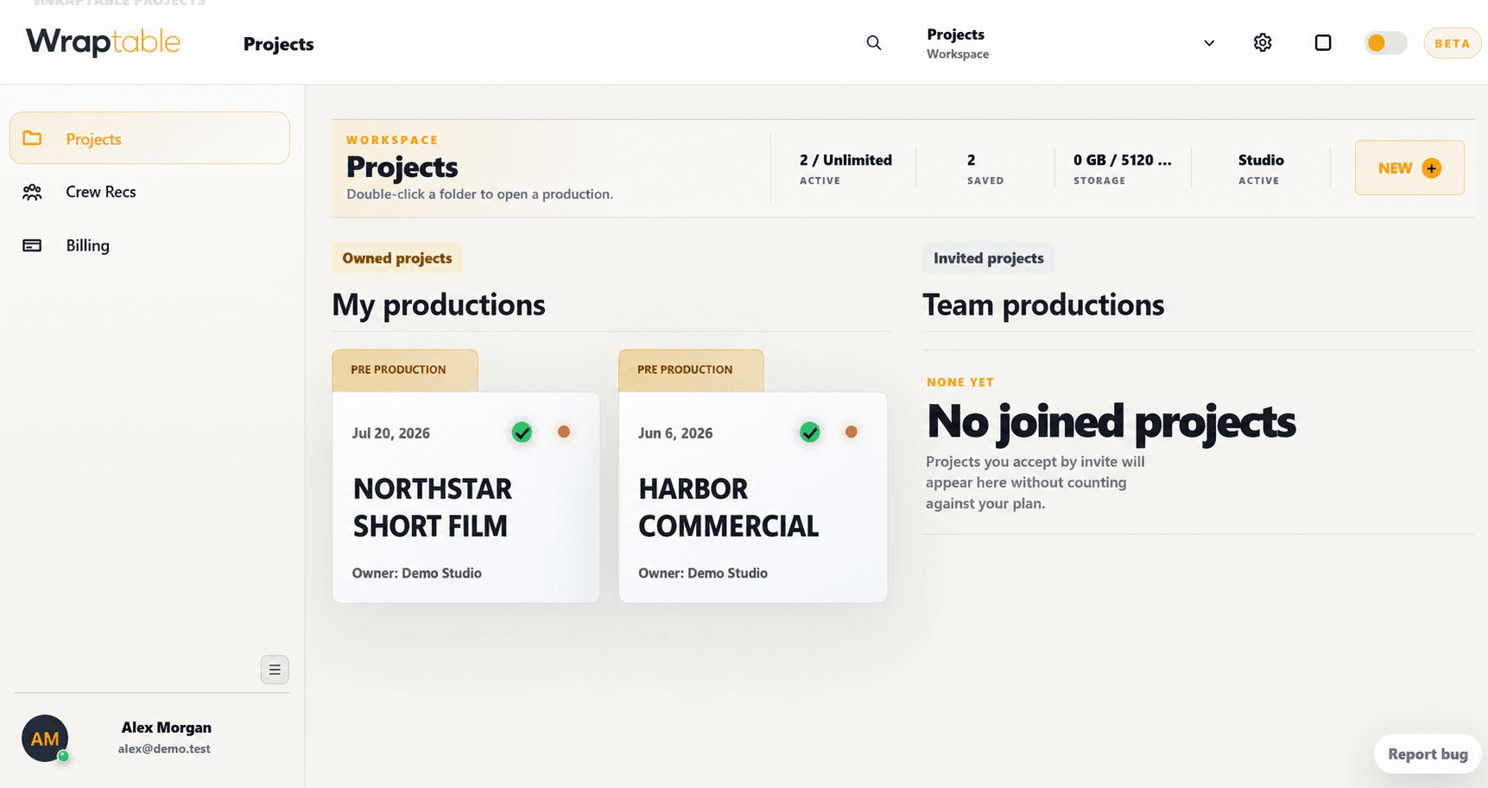The image size is (1488, 788).
Task: Click Northstar card's green checkmark icon
Action: click(x=522, y=432)
